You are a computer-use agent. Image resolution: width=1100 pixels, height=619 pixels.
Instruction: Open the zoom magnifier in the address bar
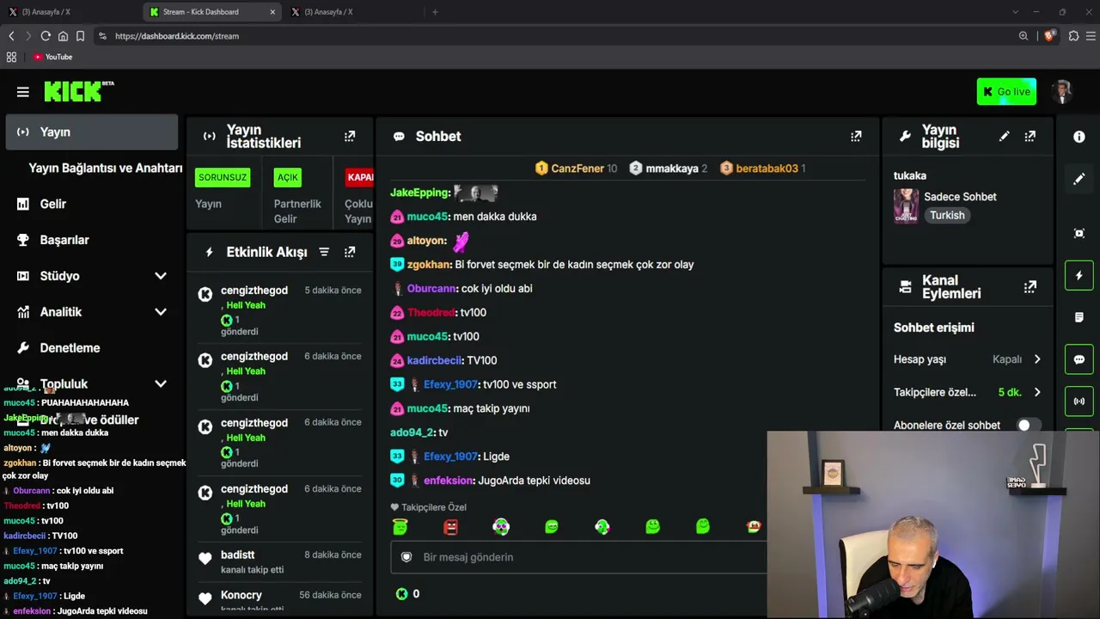click(x=1024, y=36)
